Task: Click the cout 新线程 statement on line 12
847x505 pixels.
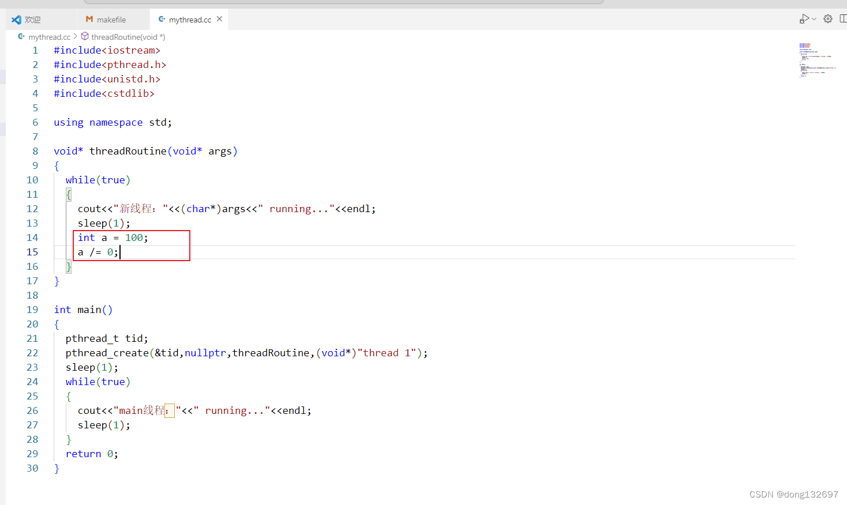Action: (227, 209)
